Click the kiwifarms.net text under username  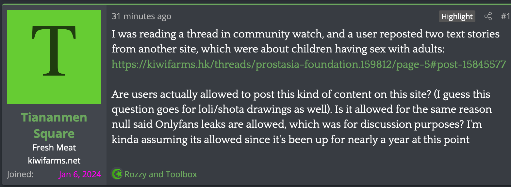(54, 160)
